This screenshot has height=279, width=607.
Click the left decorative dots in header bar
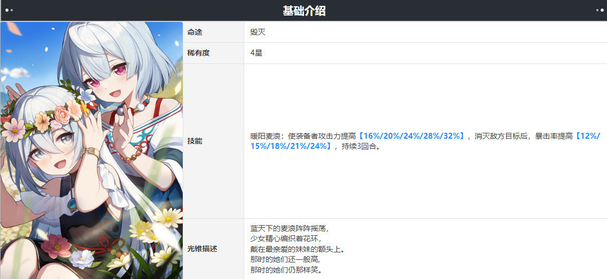9,11
